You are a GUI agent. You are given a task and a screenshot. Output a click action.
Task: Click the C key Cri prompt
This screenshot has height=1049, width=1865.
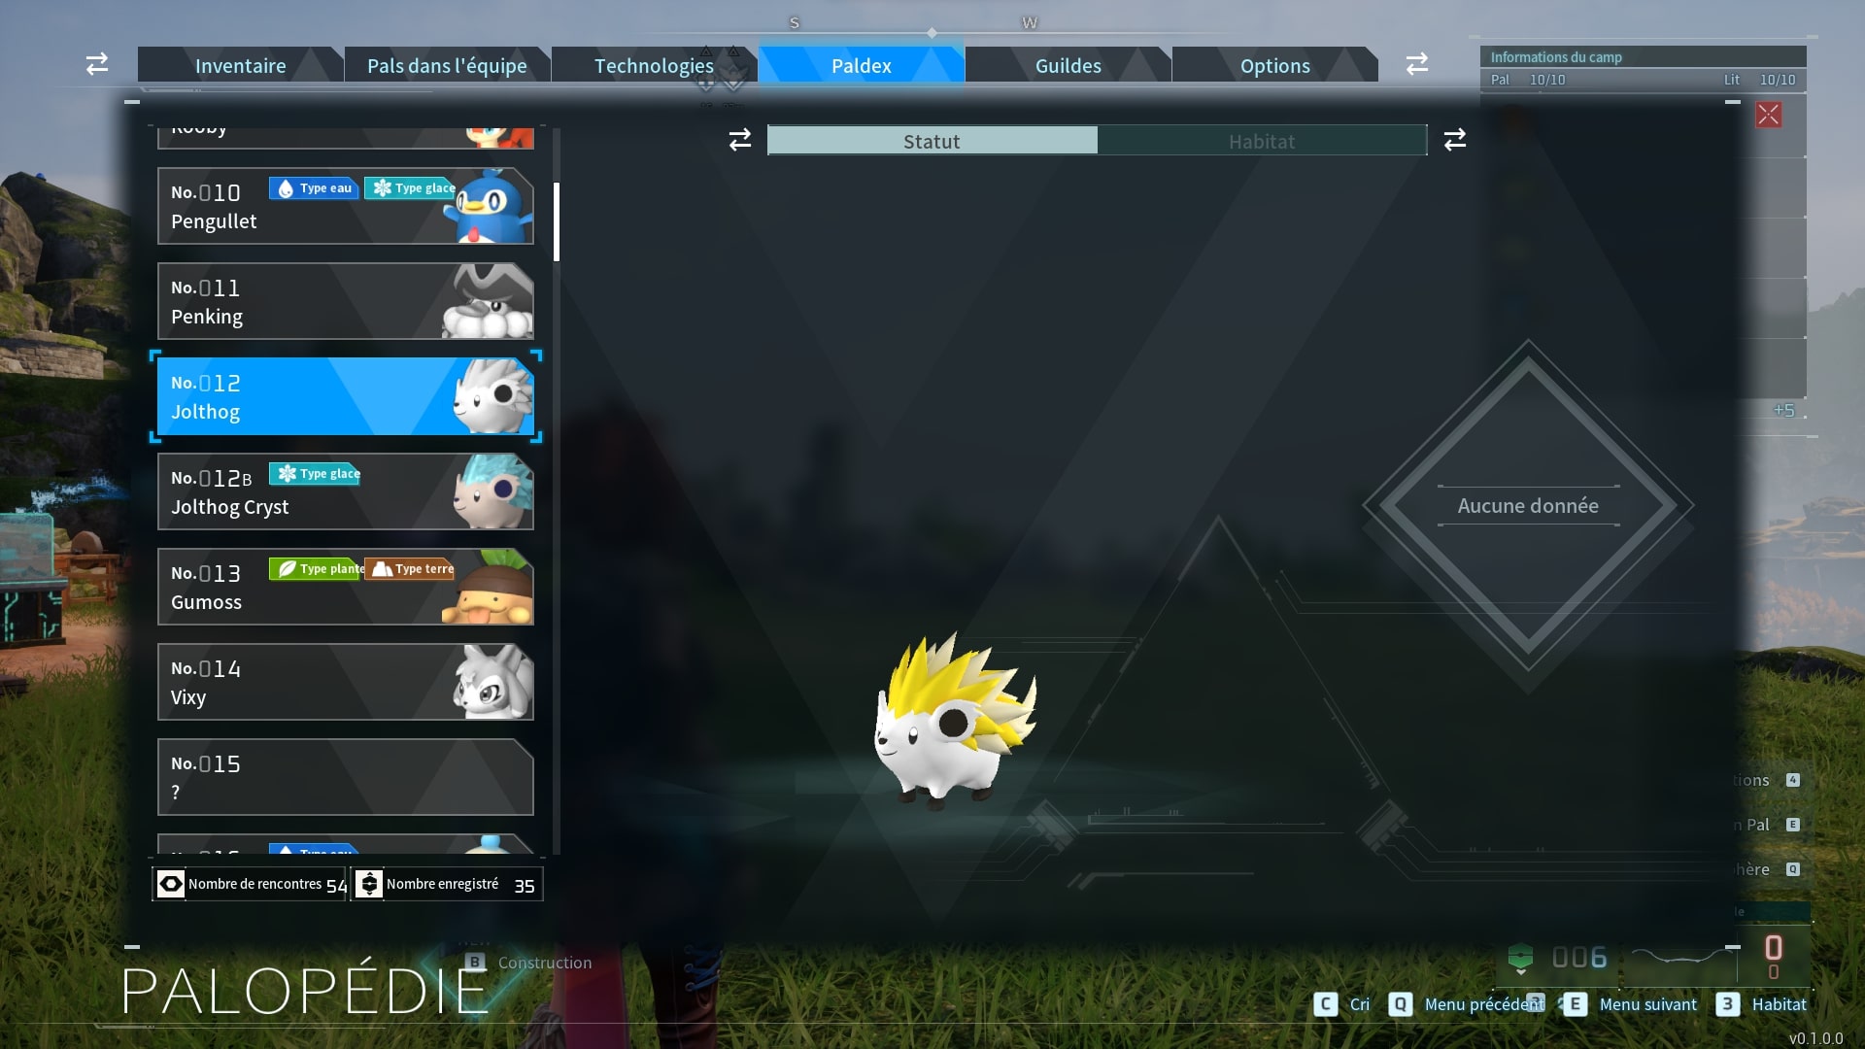[x=1341, y=1004]
